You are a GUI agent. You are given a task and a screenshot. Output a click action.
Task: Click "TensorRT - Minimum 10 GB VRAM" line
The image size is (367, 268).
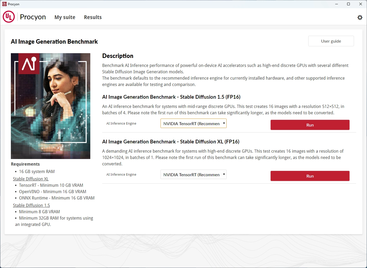[x=51, y=185]
